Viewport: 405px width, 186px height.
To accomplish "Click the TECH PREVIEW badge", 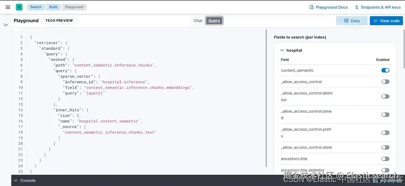I will [x=59, y=21].
